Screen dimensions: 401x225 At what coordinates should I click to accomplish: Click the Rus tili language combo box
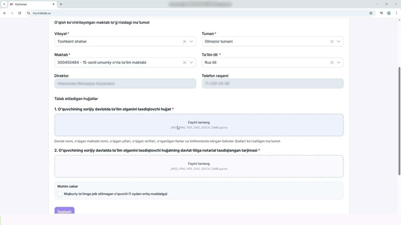click(273, 62)
